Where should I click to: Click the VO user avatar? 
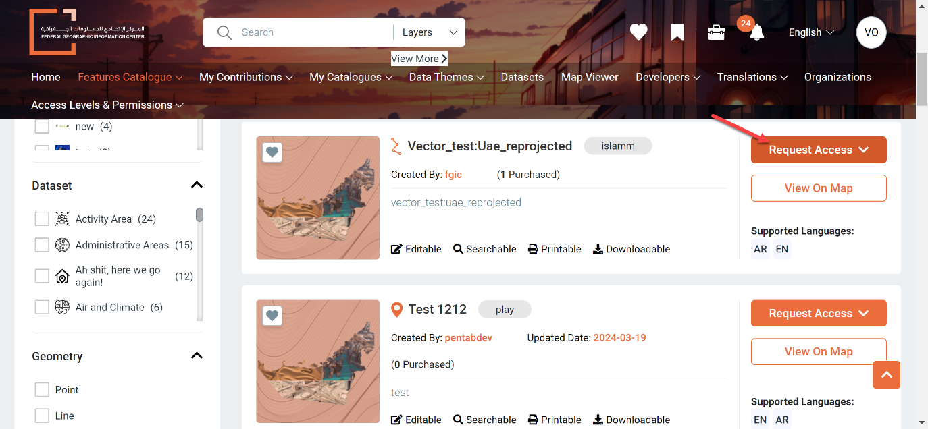[871, 32]
